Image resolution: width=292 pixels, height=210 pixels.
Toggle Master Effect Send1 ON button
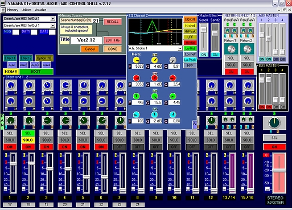[204, 55]
